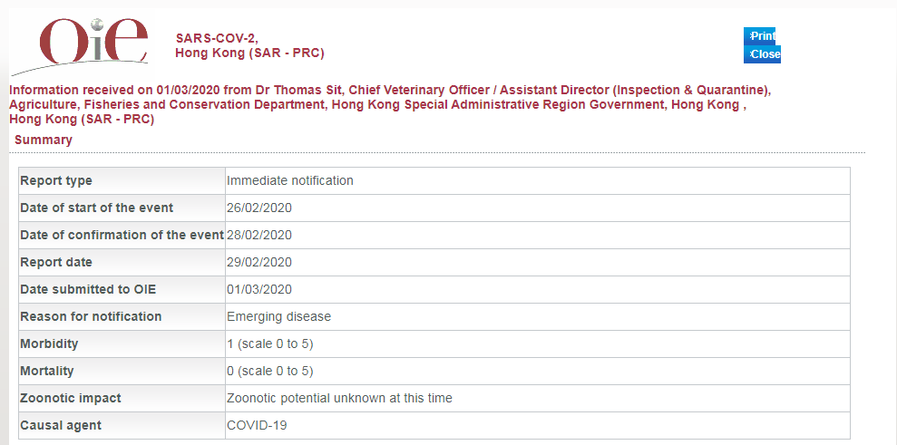897x445 pixels.
Task: Click the Report date label
Action: click(x=56, y=262)
